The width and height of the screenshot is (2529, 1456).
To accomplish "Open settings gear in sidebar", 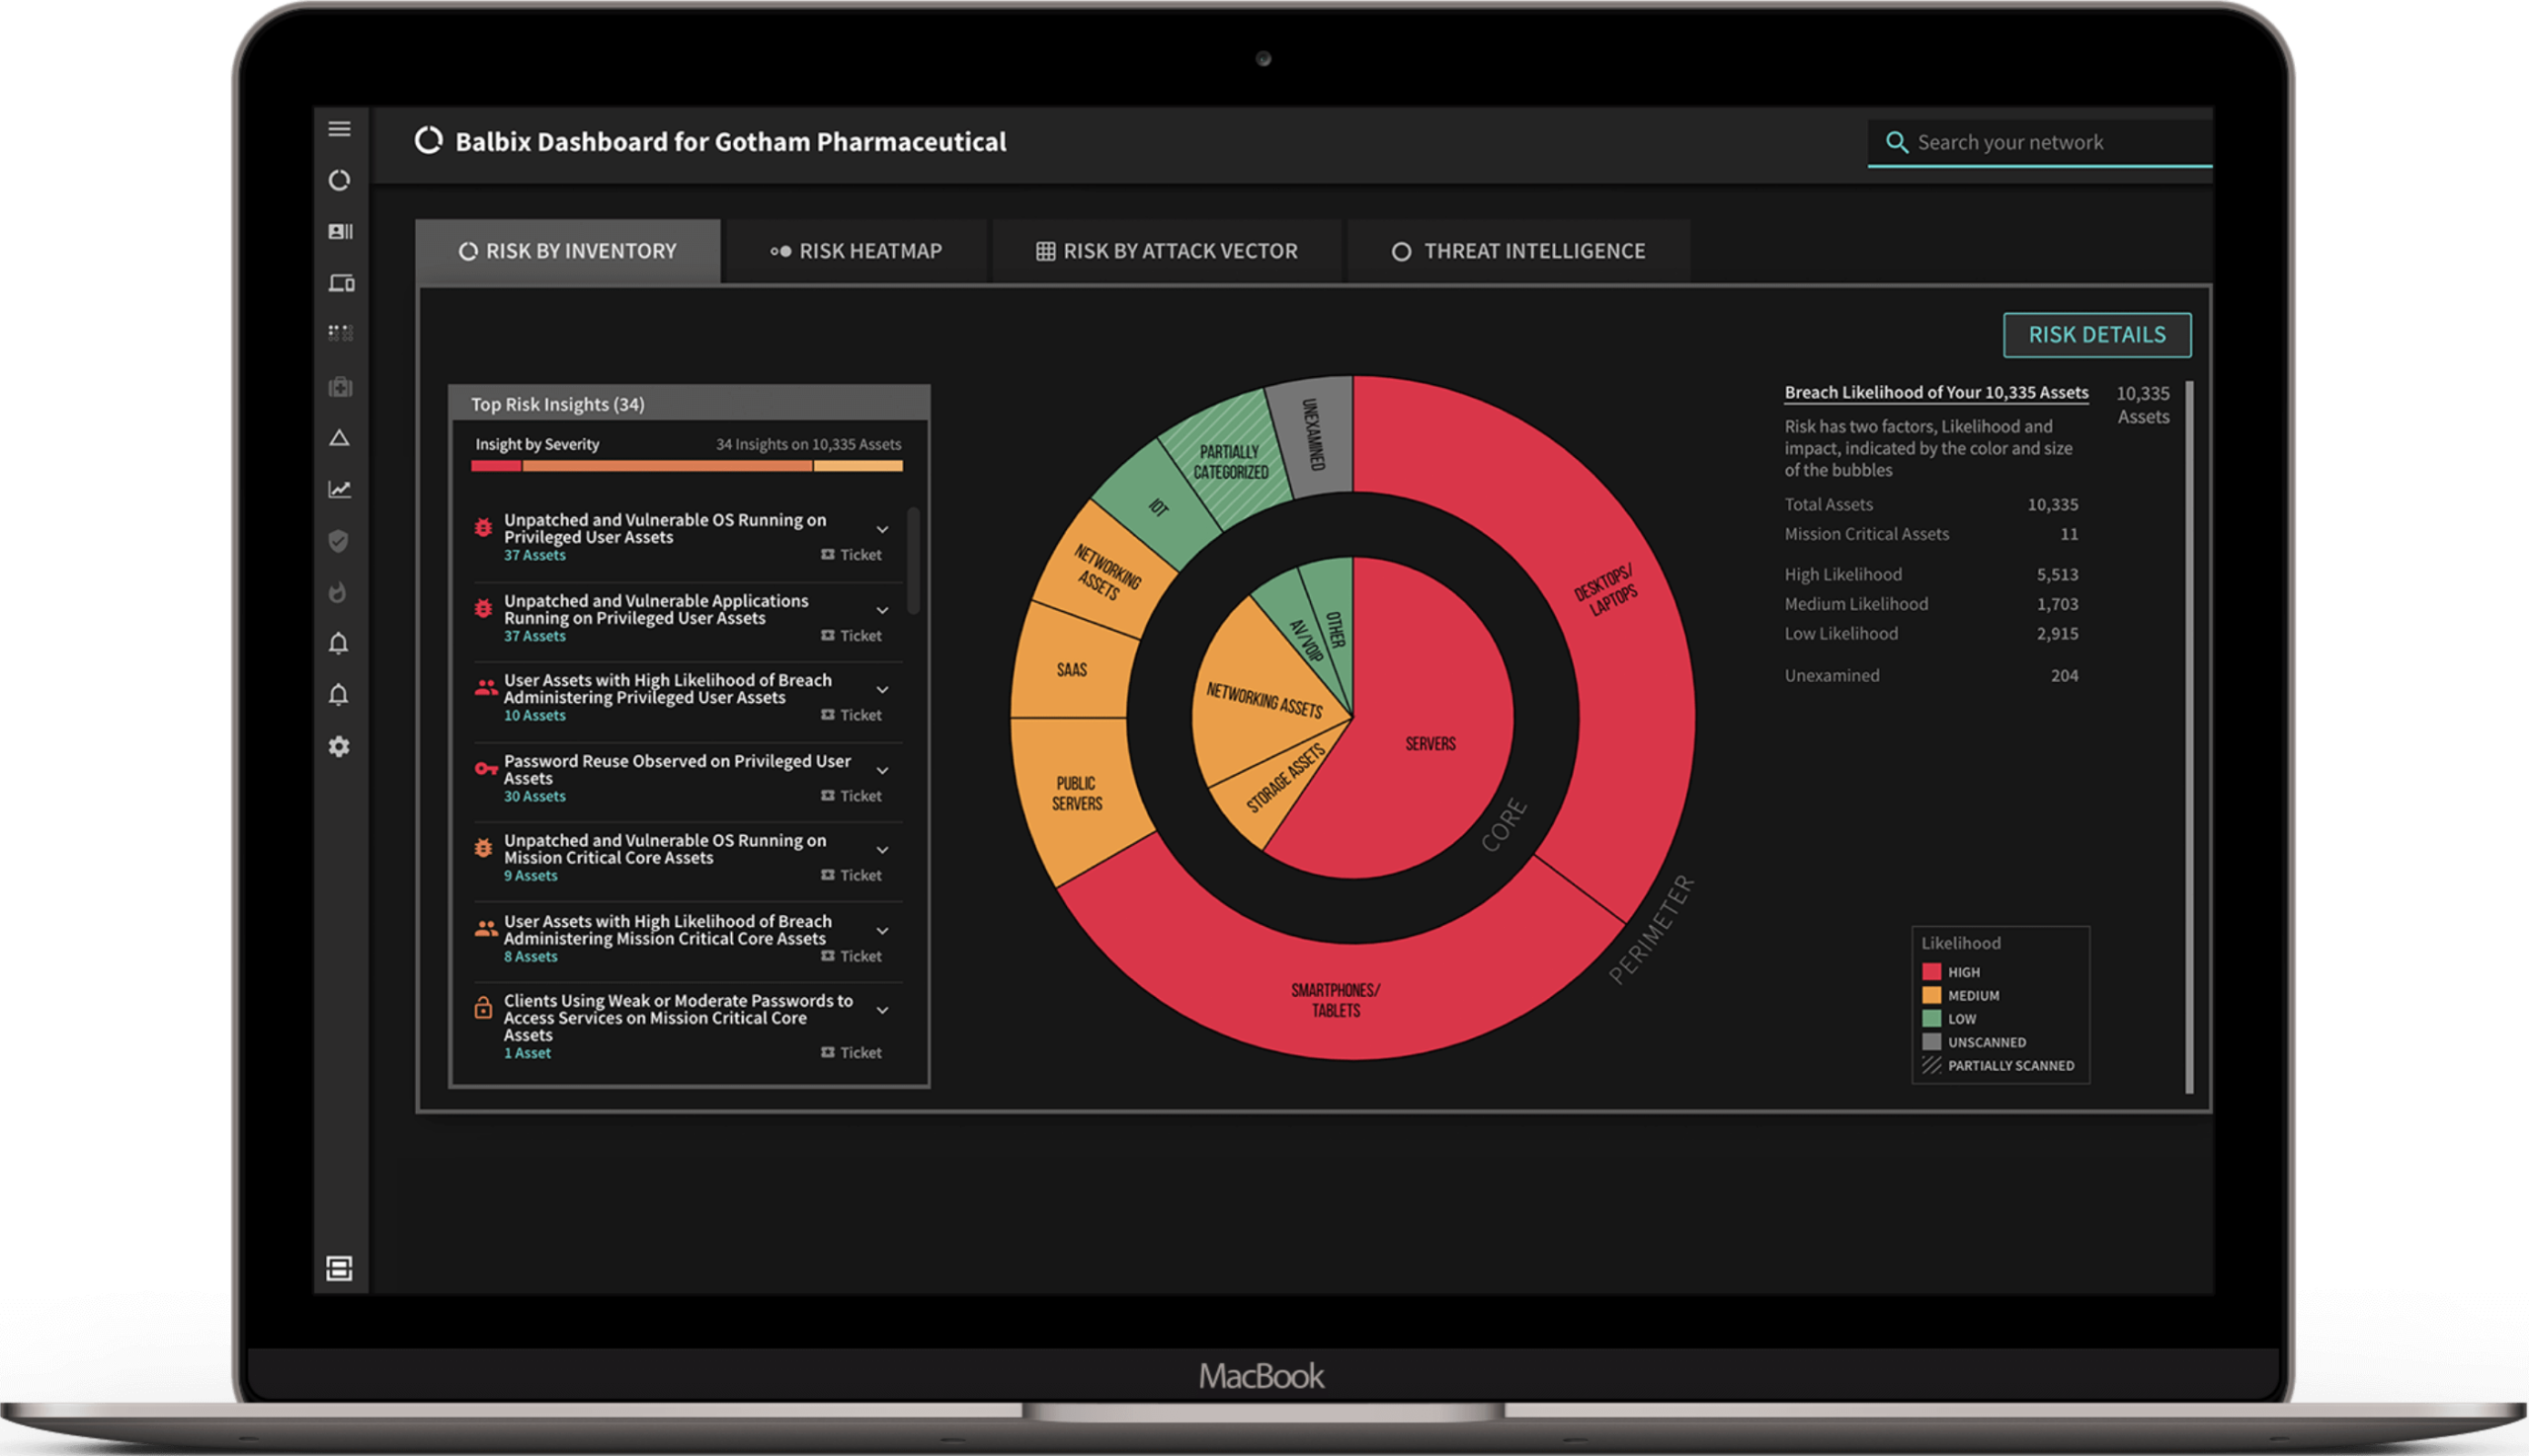I will (339, 746).
